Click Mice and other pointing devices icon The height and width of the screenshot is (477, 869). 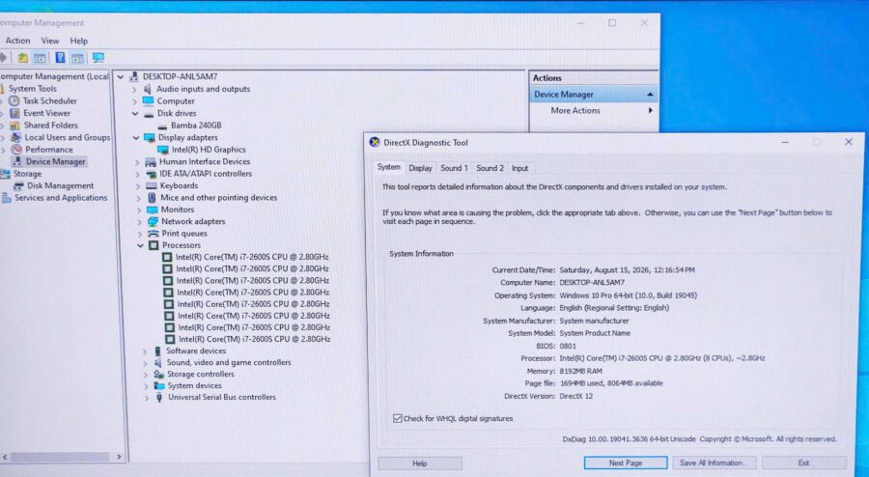pyautogui.click(x=152, y=198)
